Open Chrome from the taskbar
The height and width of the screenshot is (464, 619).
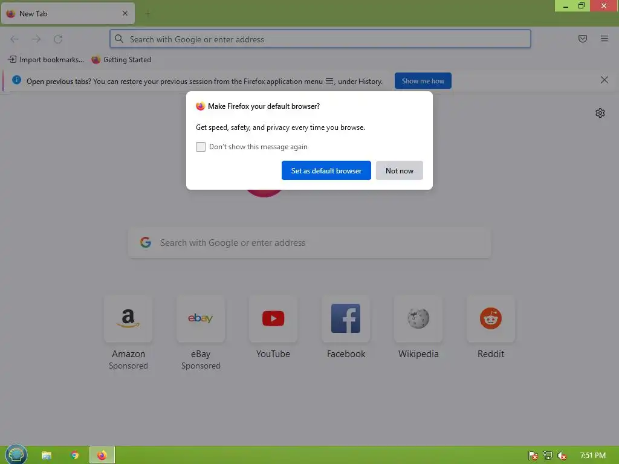click(x=74, y=456)
